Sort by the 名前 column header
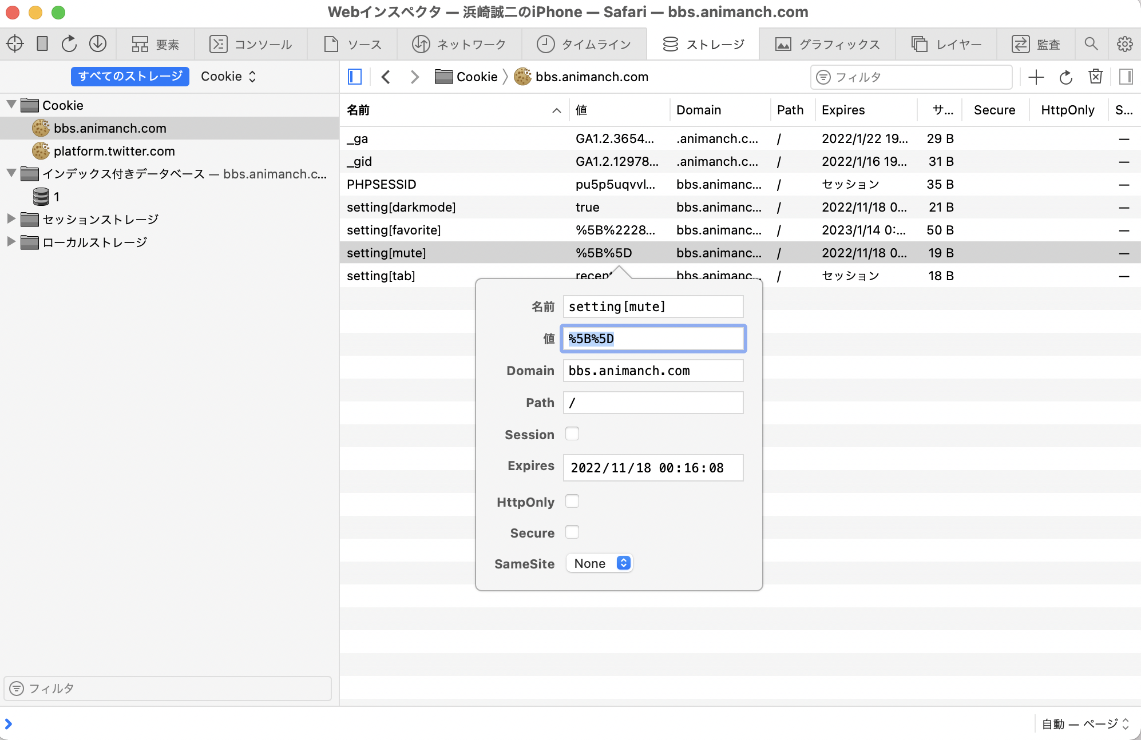Screen dimensions: 1141x740 [x=454, y=110]
